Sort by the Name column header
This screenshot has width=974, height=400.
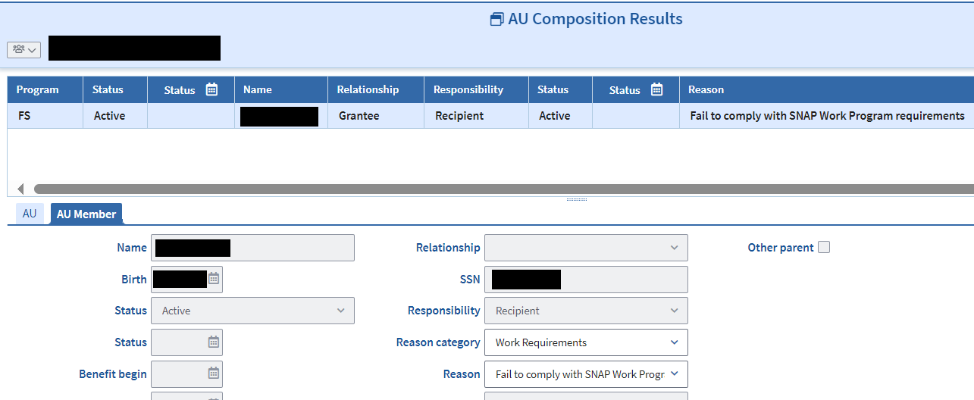click(281, 89)
